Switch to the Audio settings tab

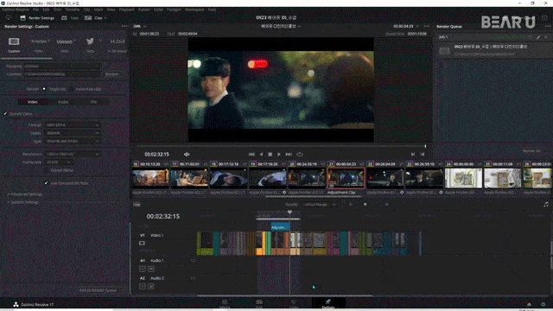pos(63,102)
